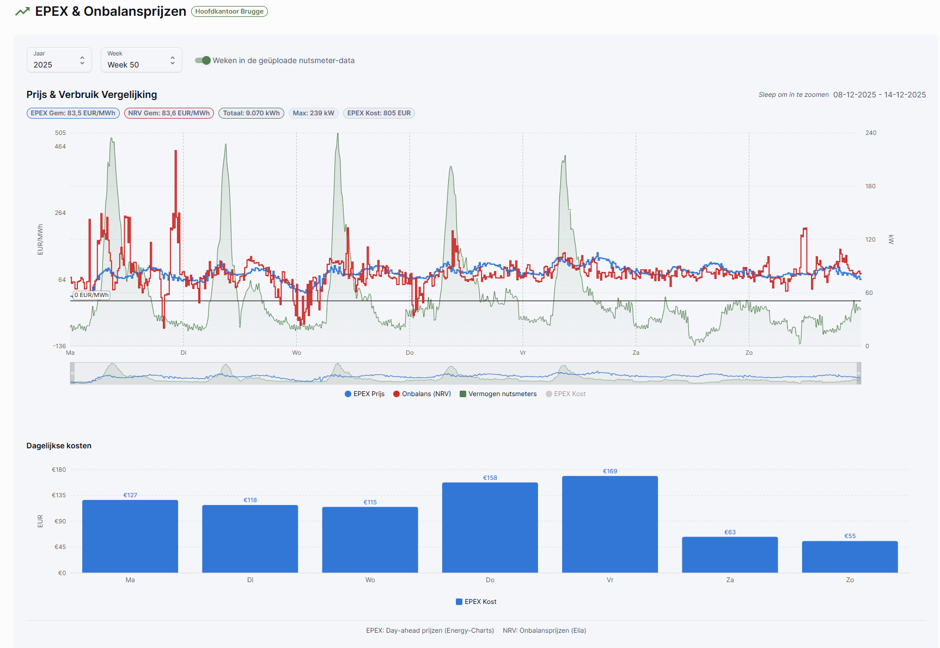Click the Wo bar labeled €115
940x648 pixels.
tap(370, 540)
